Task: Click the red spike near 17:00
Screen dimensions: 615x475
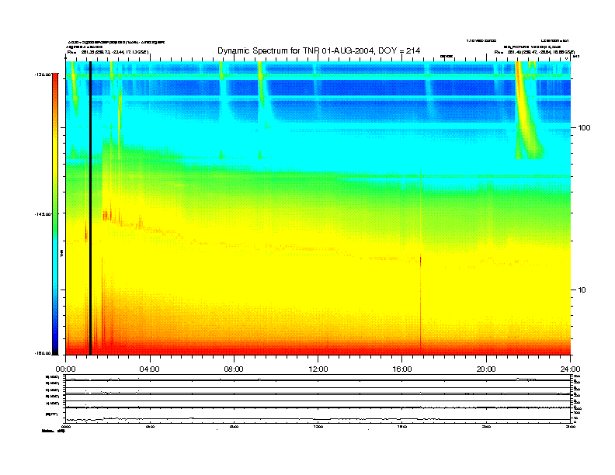Action: (x=420, y=262)
